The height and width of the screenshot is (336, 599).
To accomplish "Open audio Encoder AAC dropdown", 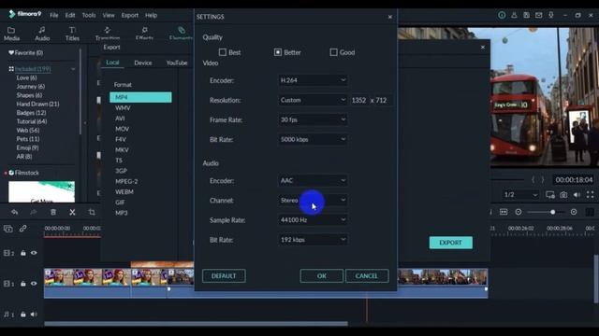I will coord(313,180).
